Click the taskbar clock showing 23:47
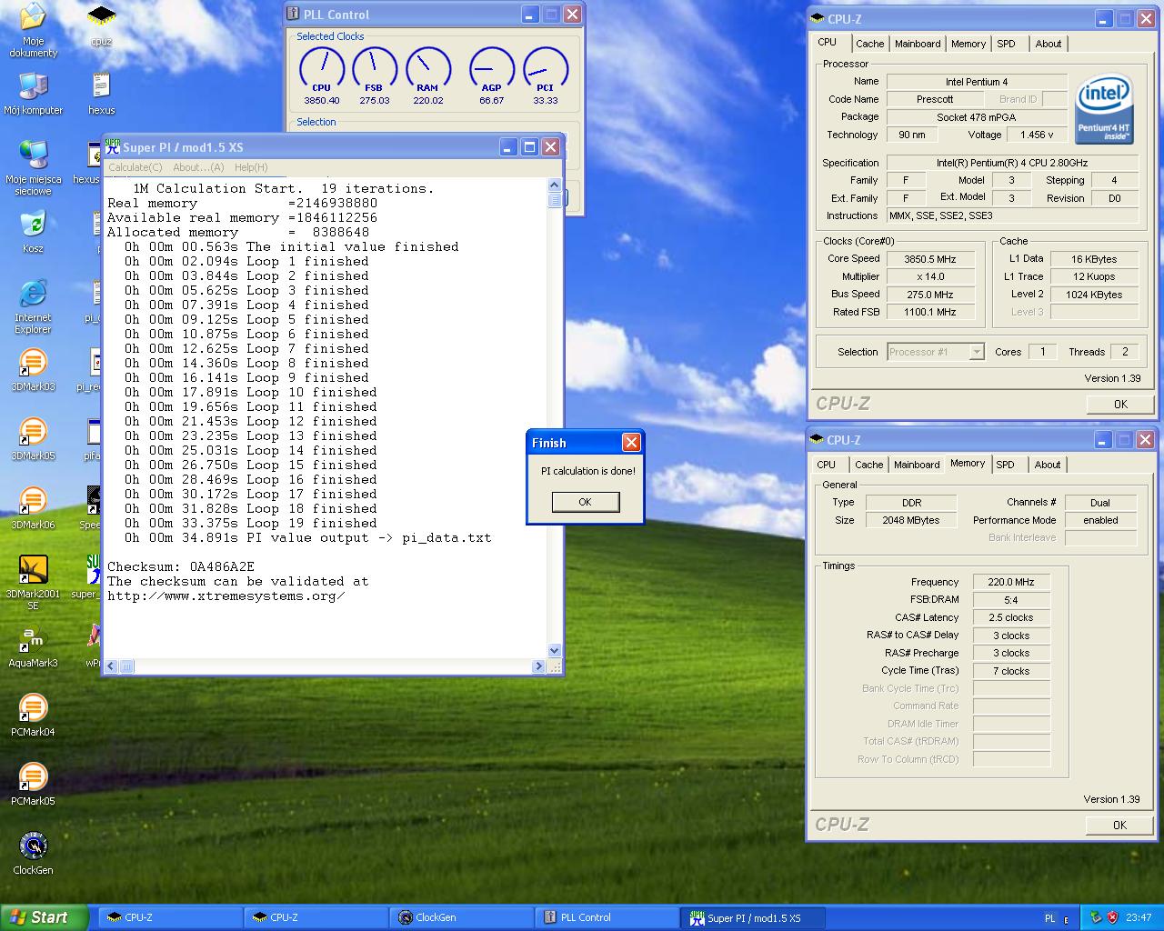1164x931 pixels. (1139, 918)
